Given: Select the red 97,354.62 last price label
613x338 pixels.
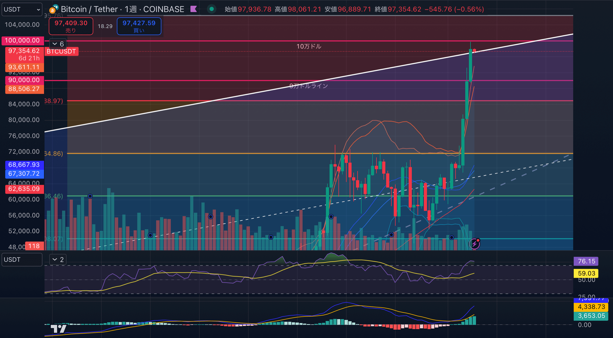Looking at the screenshot, I should click(24, 54).
